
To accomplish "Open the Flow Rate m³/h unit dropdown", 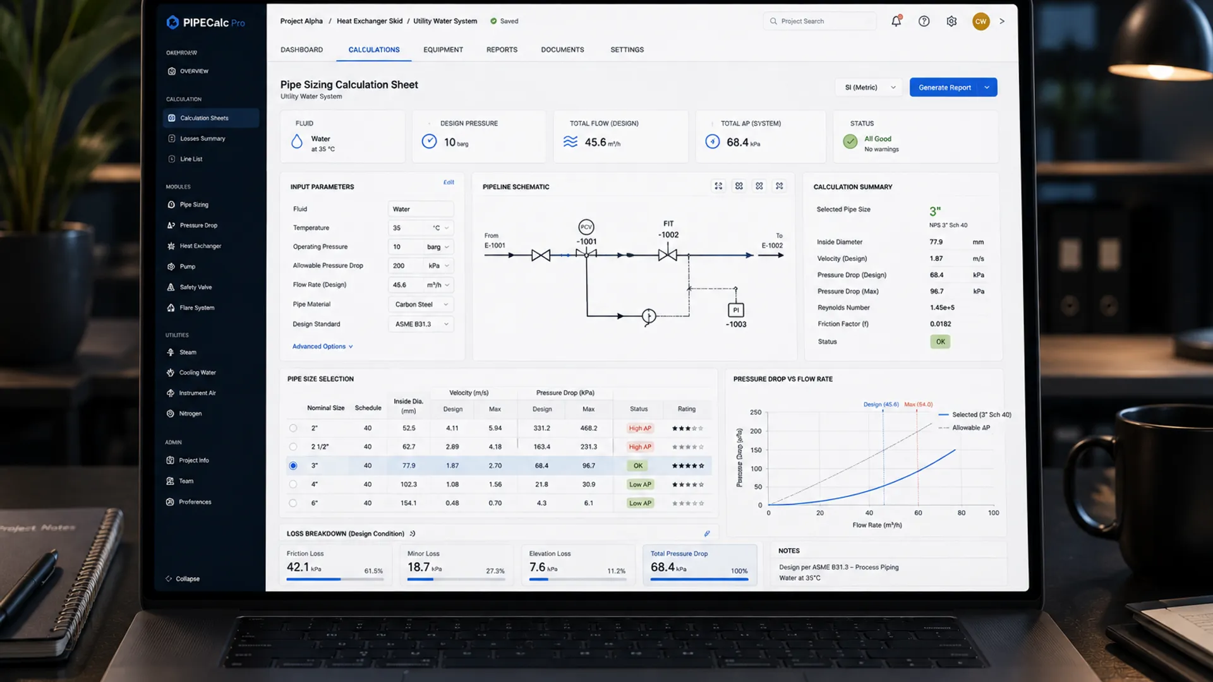I will [438, 285].
